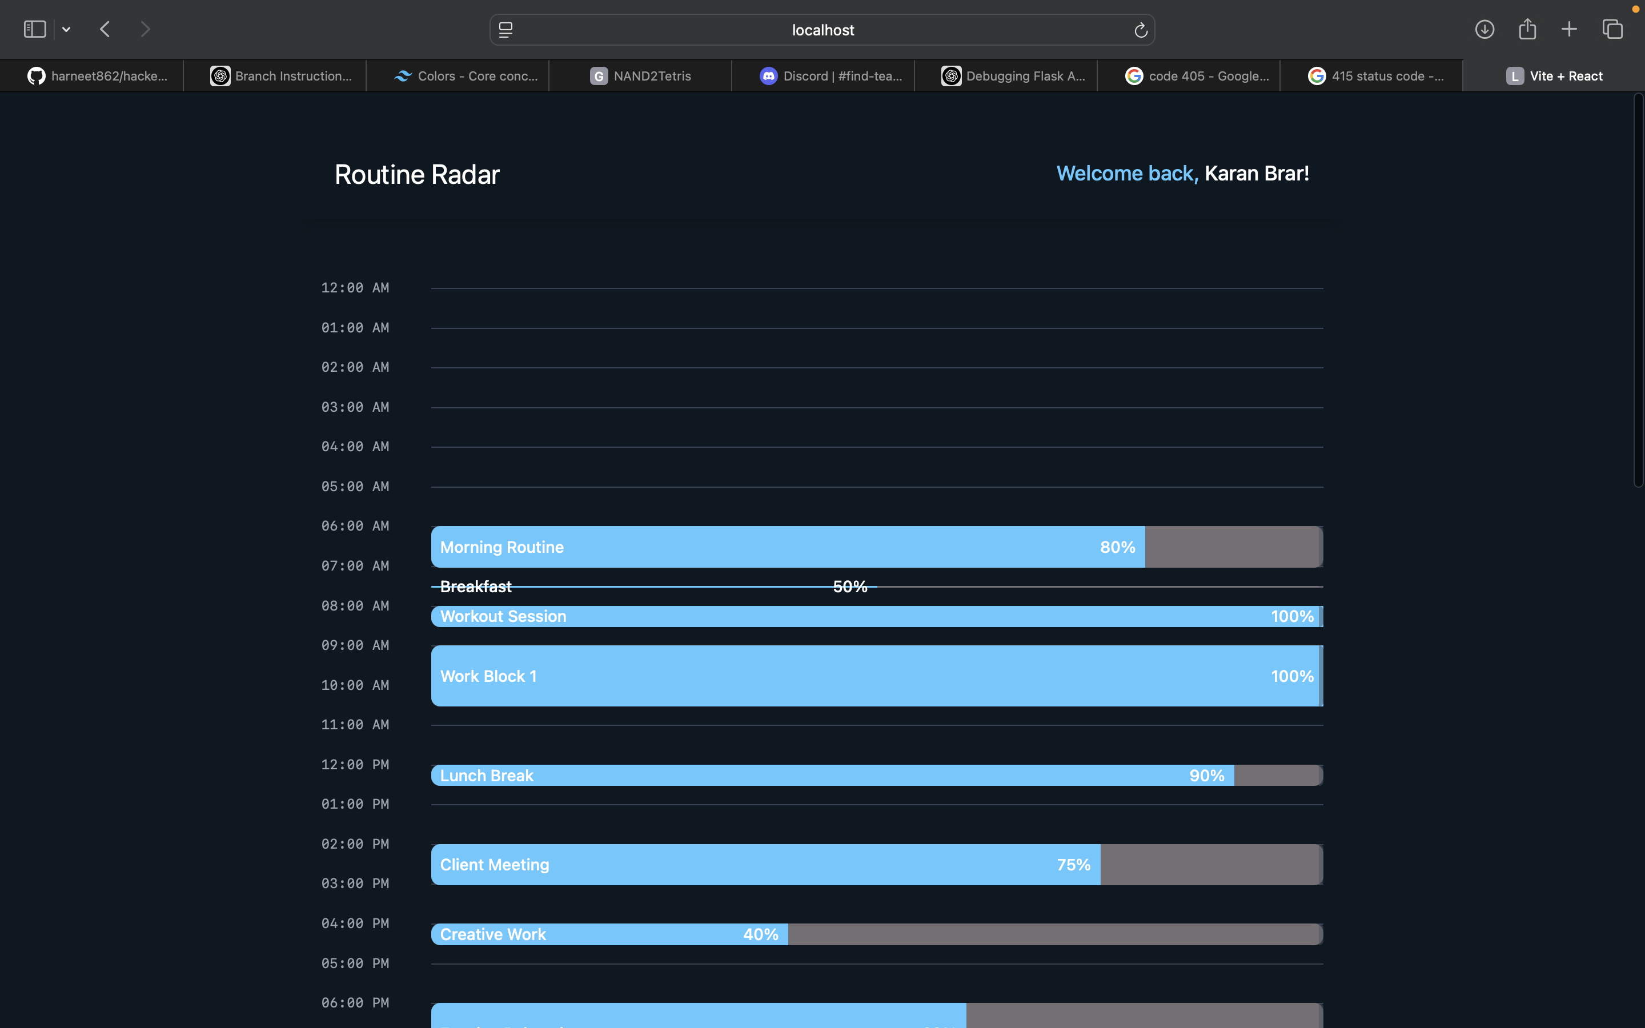Open the Share icon in toolbar
The width and height of the screenshot is (1645, 1028).
[1527, 29]
